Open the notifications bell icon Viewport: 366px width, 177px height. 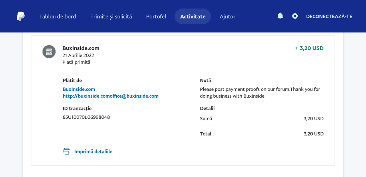[280, 16]
